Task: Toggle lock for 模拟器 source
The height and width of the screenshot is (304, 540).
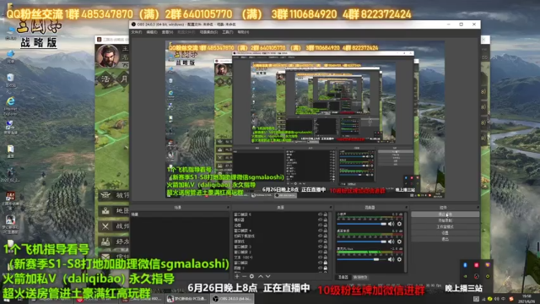Action: [x=326, y=220]
